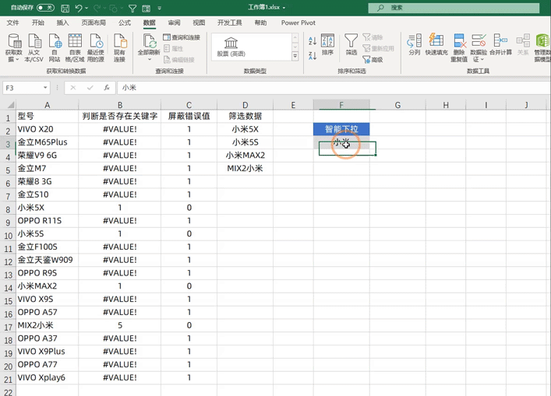
Task: Click the Save icon in quick access toolbar
Action: coord(65,8)
